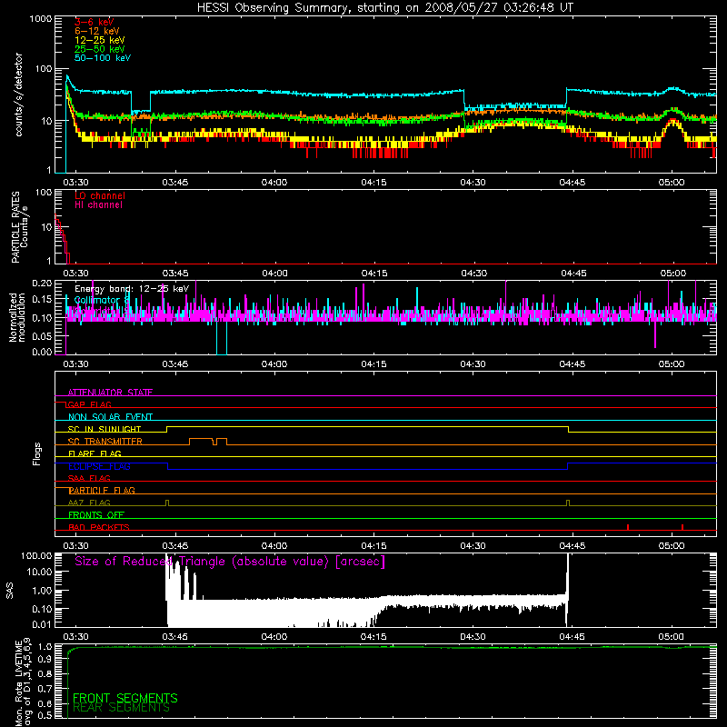The height and width of the screenshot is (727, 727).
Task: Select the SC TRANSMITTER flag label
Action: click(105, 442)
